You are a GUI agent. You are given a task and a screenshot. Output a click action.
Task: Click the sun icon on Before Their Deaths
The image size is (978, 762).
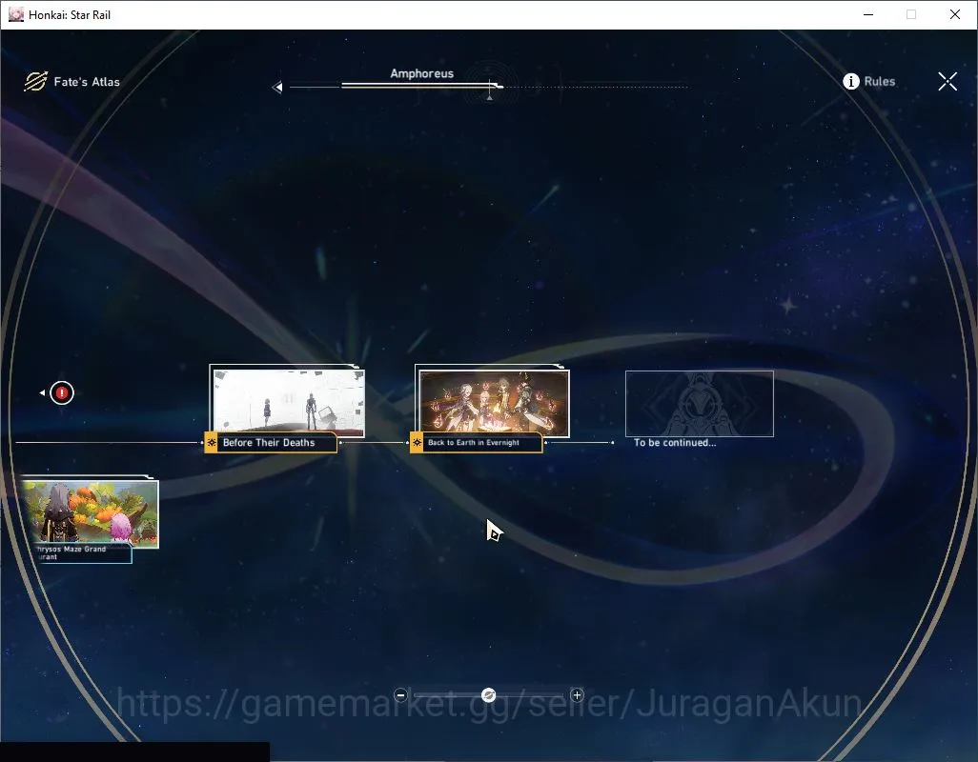(x=212, y=443)
